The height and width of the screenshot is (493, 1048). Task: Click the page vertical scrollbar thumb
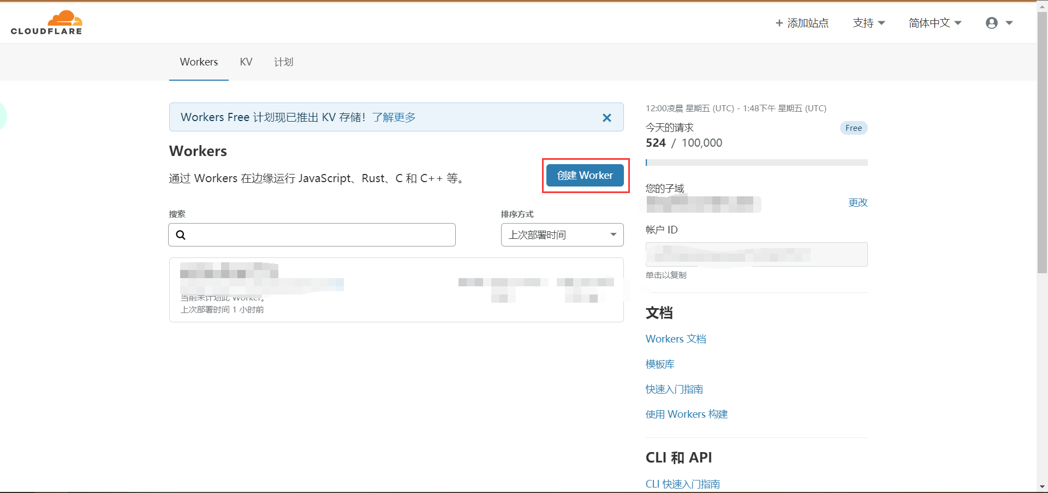point(1043,142)
